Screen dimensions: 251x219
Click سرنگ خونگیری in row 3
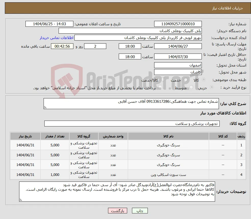tap(168, 165)
